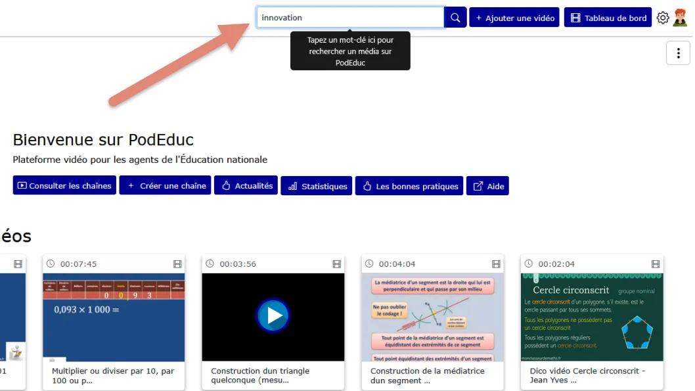Click duration text 00:02:04

(556, 264)
